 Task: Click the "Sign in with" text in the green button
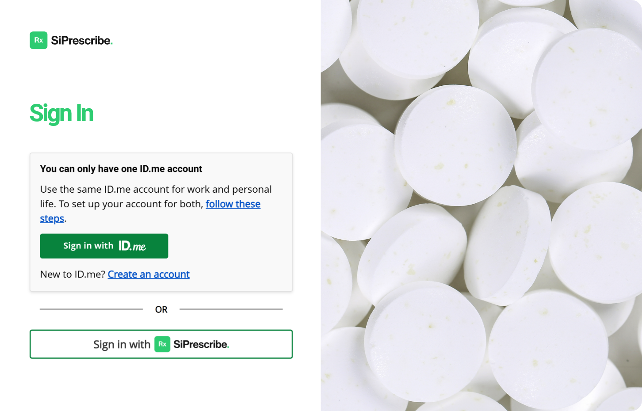(88, 246)
